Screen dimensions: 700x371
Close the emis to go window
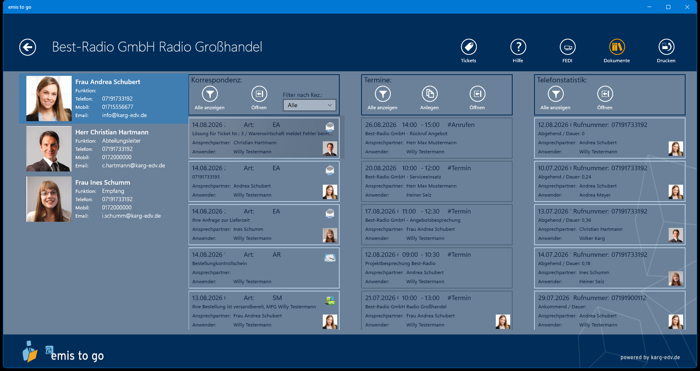click(x=687, y=7)
